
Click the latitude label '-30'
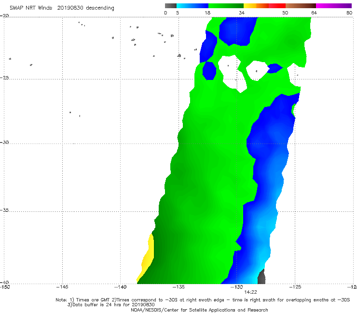click(4, 142)
